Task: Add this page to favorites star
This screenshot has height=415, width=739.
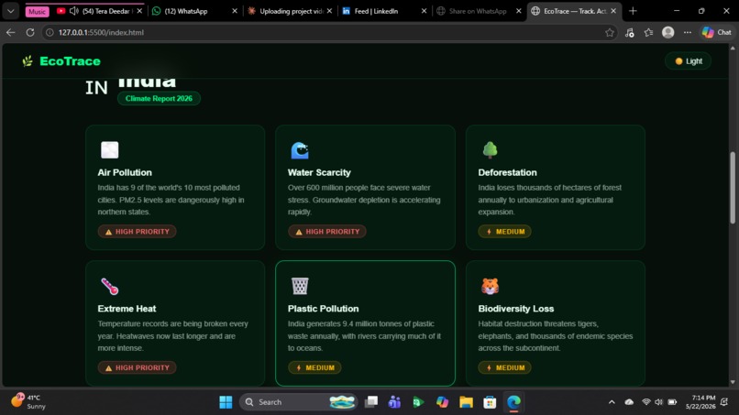Action: coord(610,32)
